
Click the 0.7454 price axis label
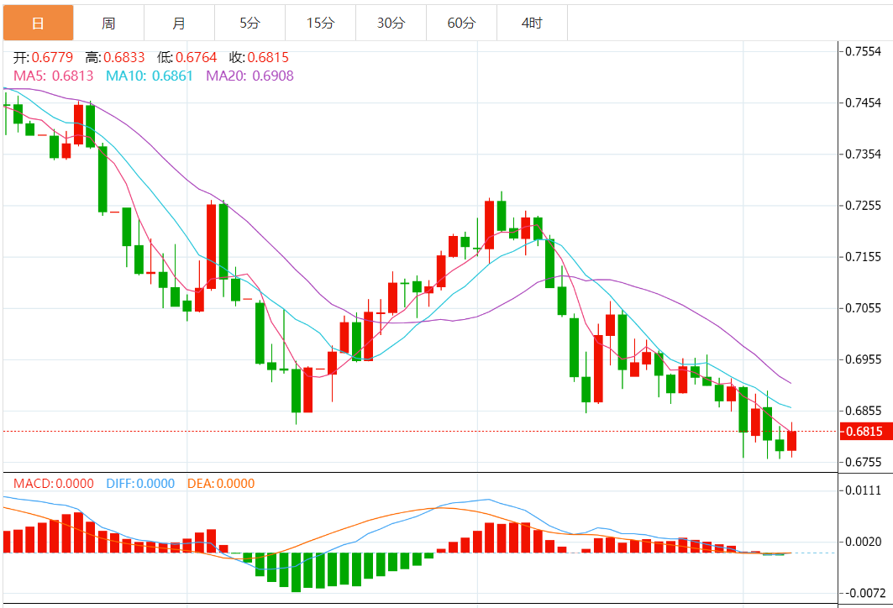863,102
